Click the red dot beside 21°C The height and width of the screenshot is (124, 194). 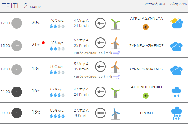(x=43, y=43)
